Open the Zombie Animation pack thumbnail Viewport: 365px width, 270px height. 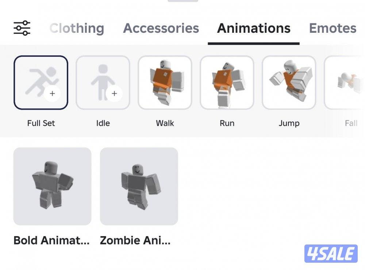[x=139, y=186]
